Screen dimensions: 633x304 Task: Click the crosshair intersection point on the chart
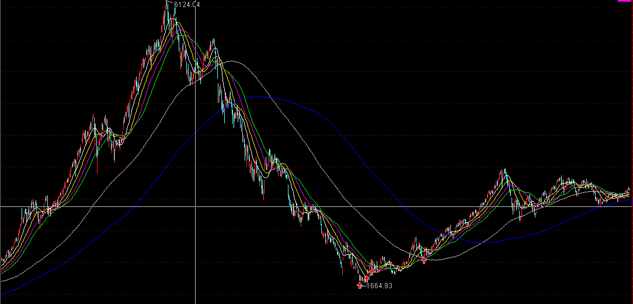click(x=196, y=206)
